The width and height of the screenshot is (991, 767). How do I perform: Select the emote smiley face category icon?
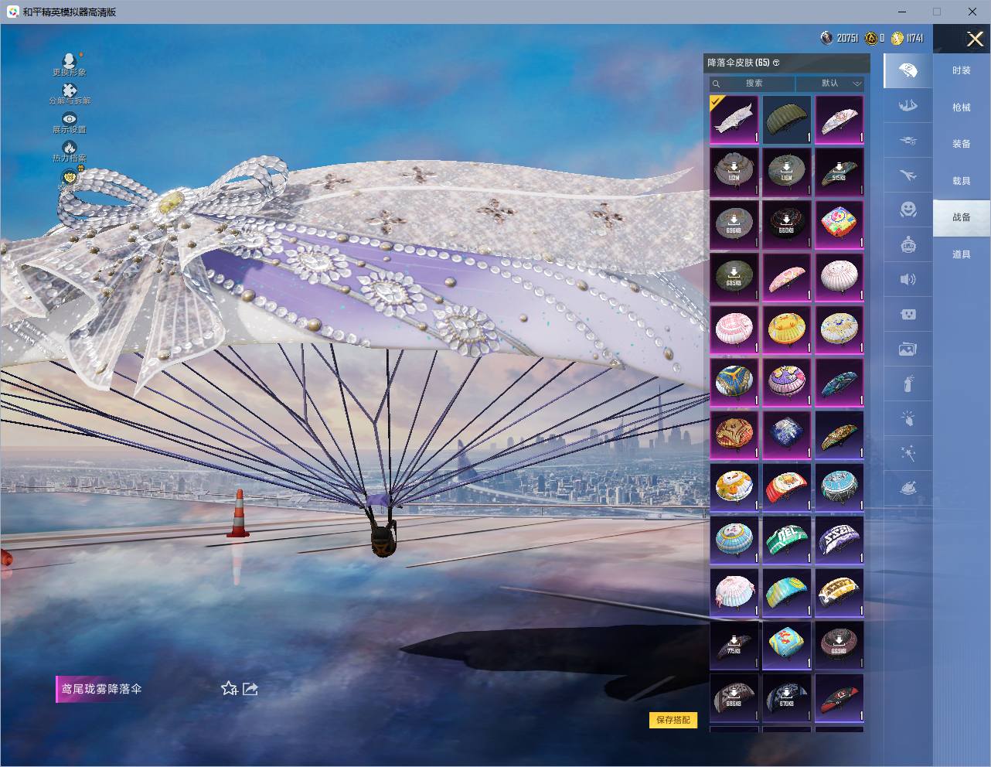(908, 209)
